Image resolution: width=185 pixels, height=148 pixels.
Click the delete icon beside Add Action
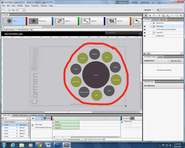pyautogui.click(x=65, y=140)
